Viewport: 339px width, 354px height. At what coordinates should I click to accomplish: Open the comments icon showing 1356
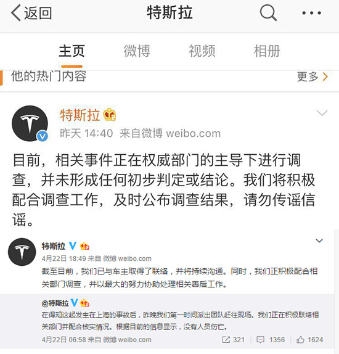coord(271,340)
